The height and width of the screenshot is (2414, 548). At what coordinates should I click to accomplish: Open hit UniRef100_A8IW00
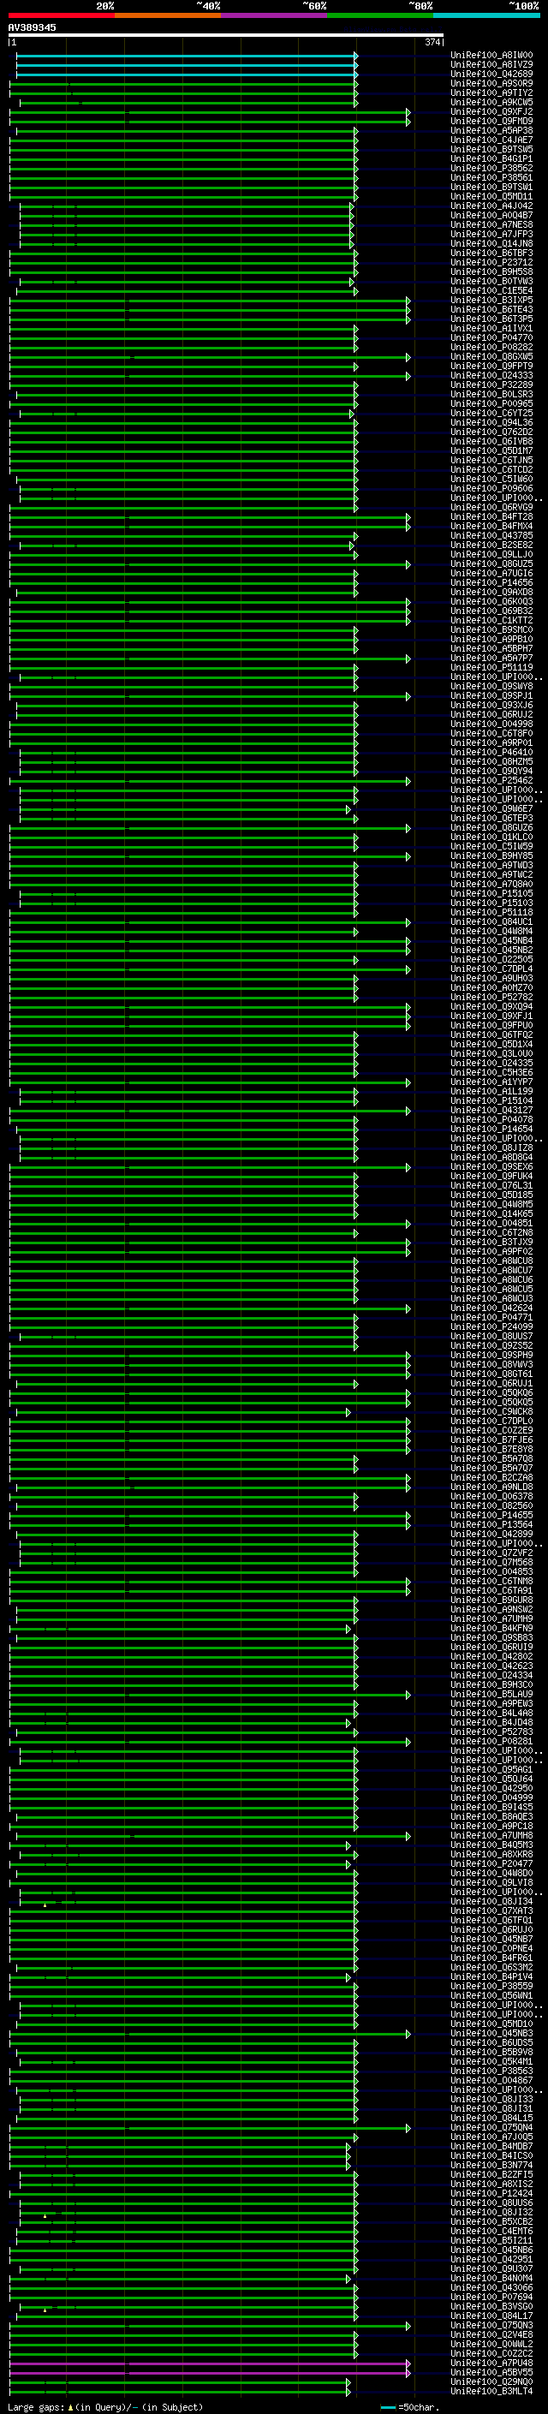coord(491,56)
